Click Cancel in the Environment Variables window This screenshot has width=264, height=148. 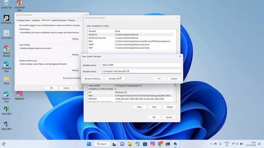coord(169,117)
